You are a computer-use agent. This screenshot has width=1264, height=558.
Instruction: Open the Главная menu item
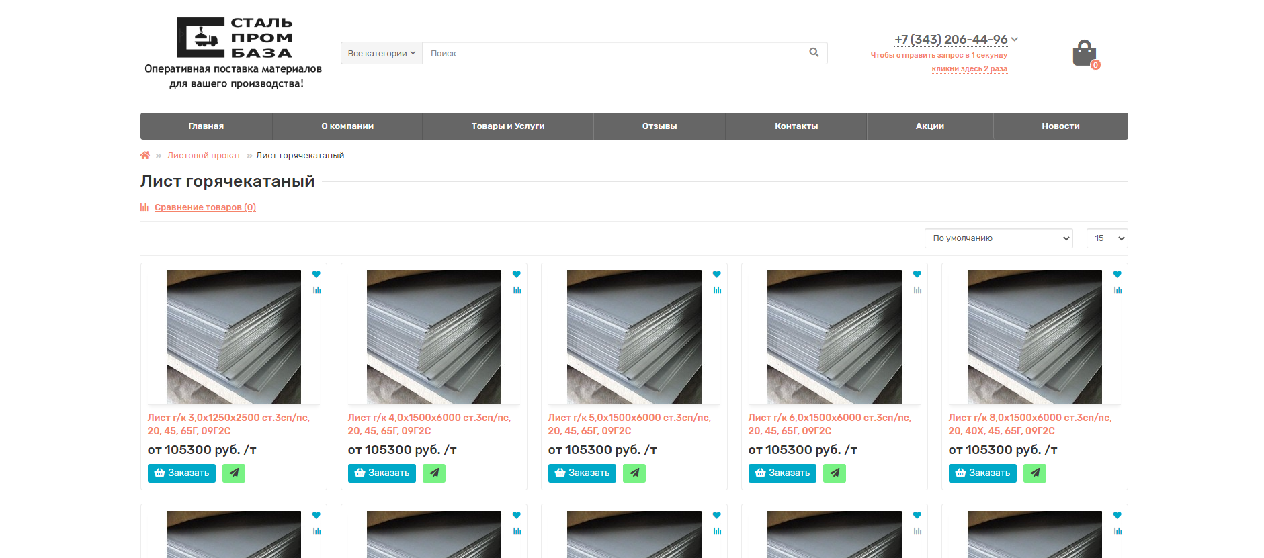[x=206, y=126]
